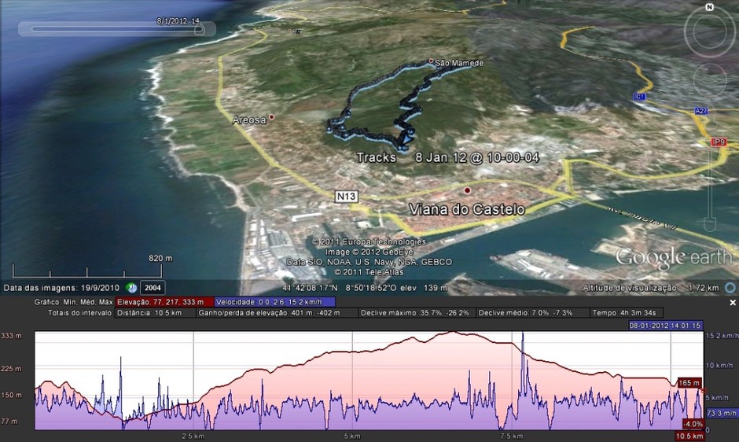Click the Tracks 8 Jan 12 label

pos(447,157)
